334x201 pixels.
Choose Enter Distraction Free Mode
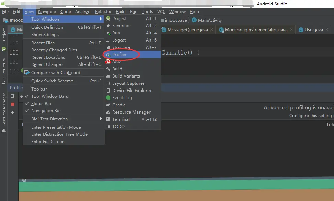point(64,134)
